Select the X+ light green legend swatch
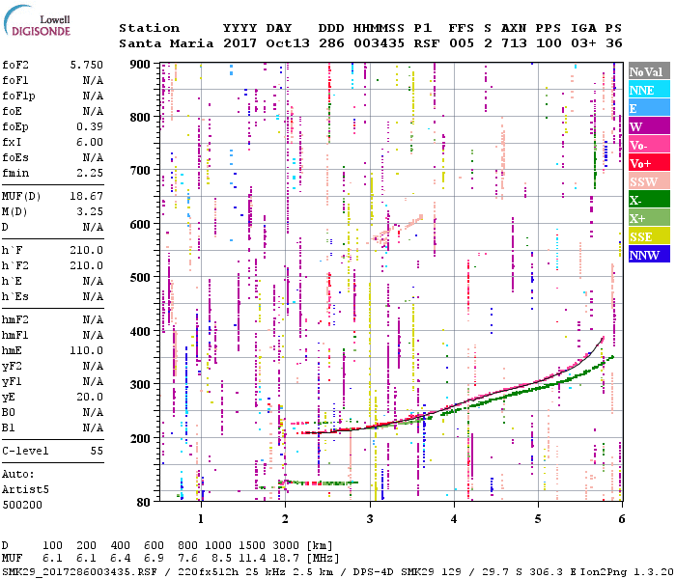The width and height of the screenshot is (676, 579). (x=649, y=217)
